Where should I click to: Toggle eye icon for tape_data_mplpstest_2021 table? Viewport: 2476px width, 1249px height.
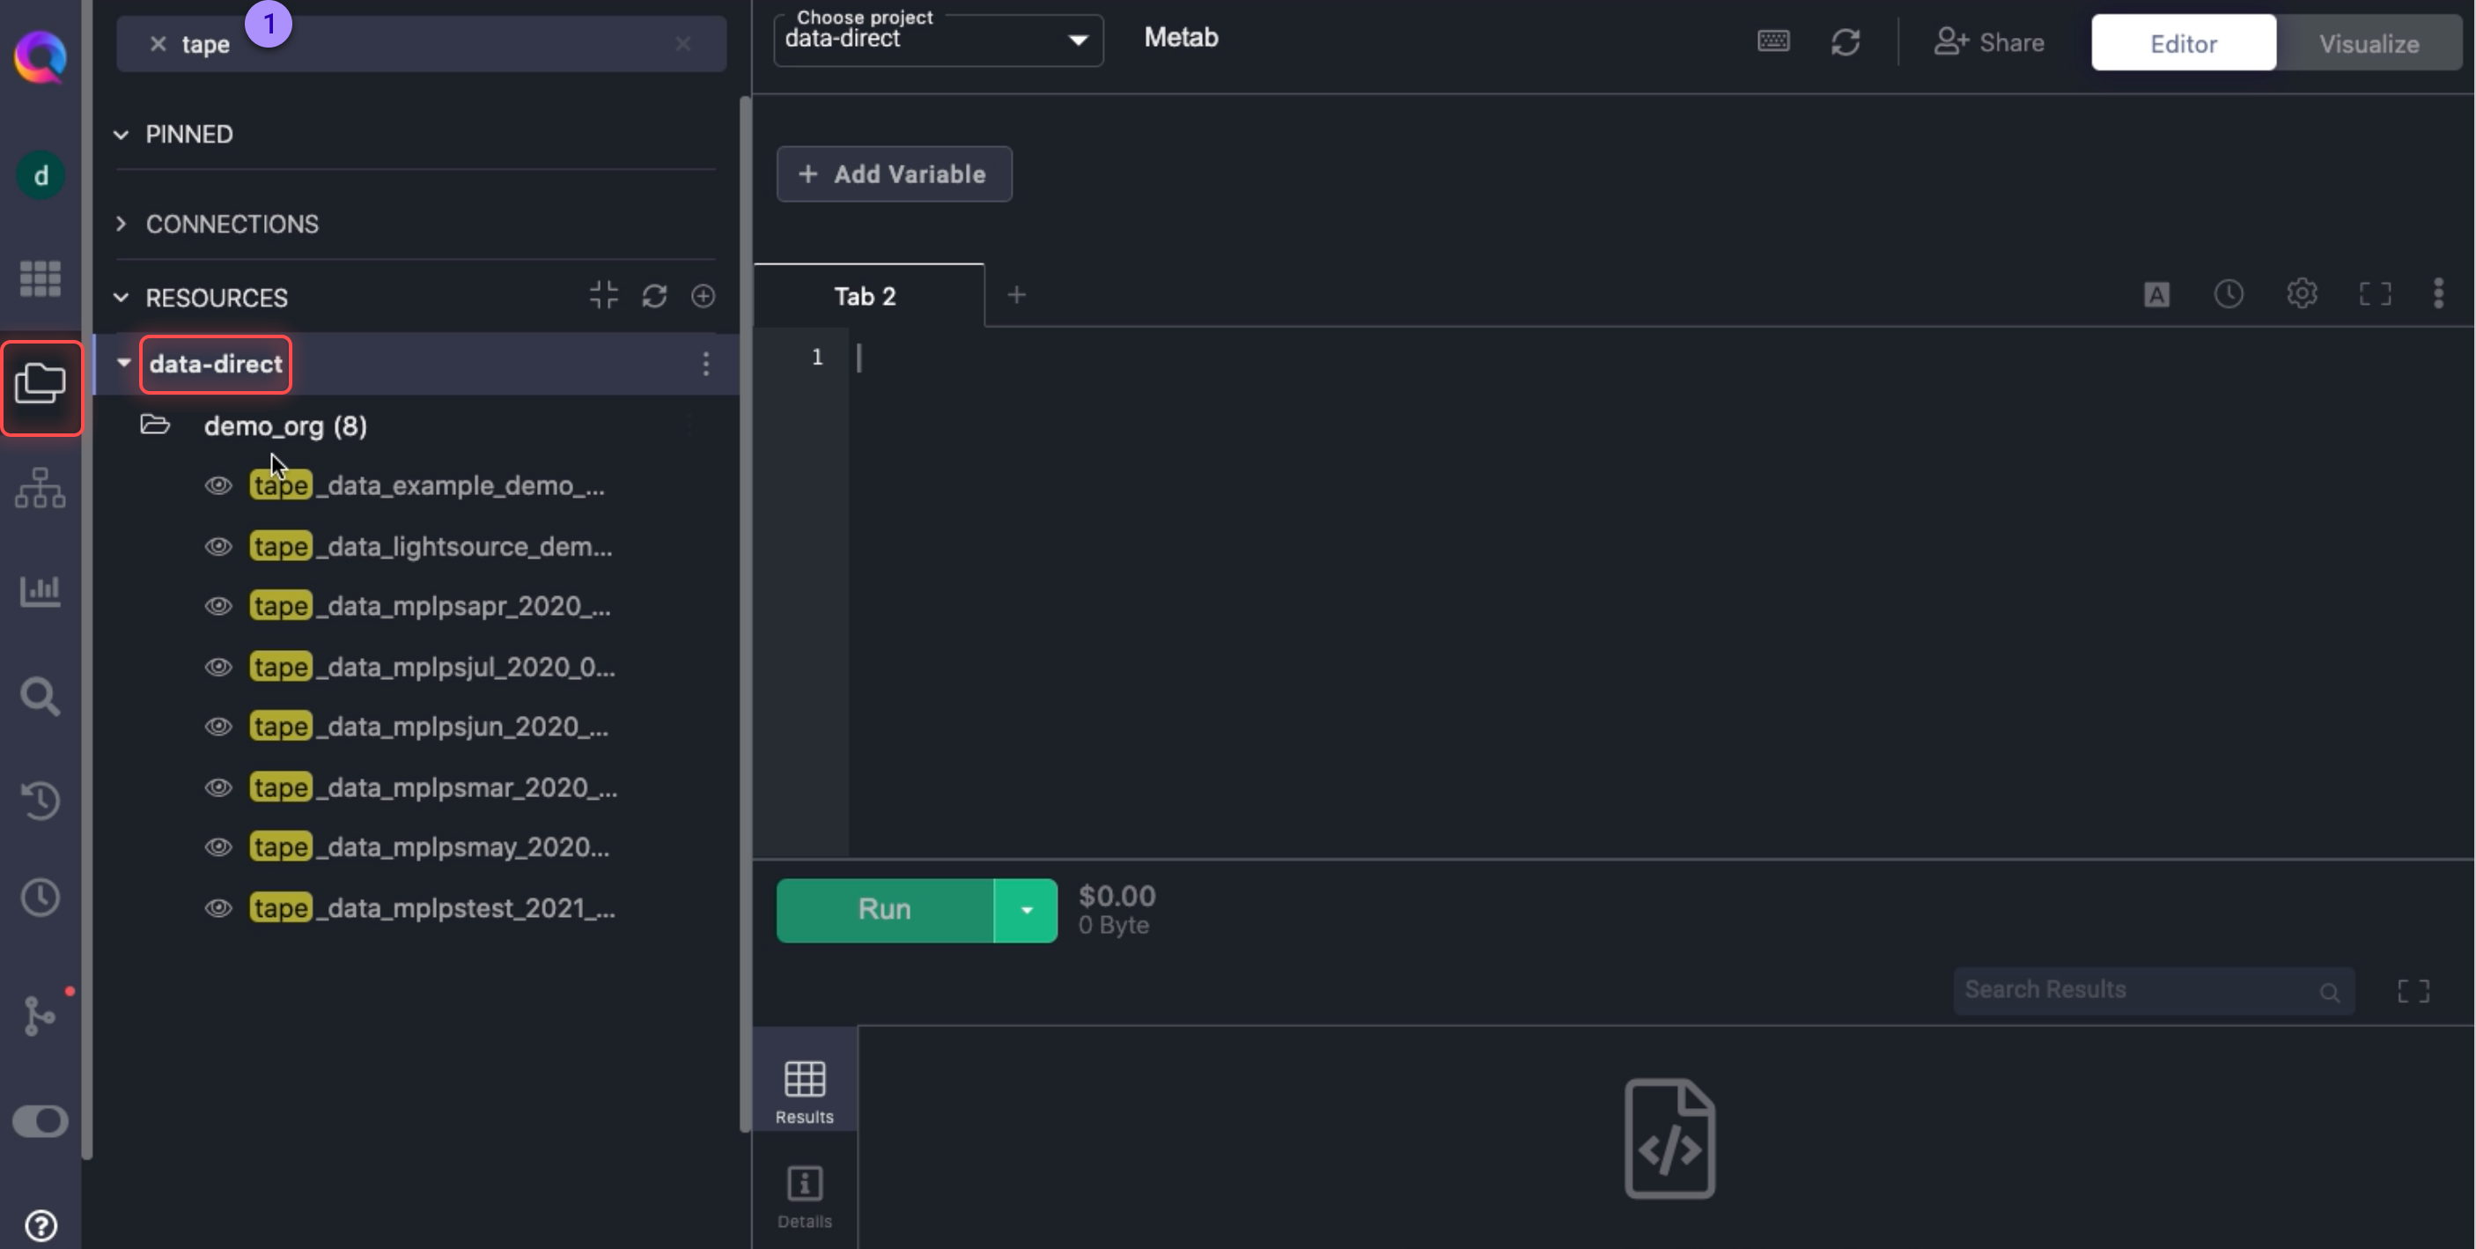click(218, 907)
